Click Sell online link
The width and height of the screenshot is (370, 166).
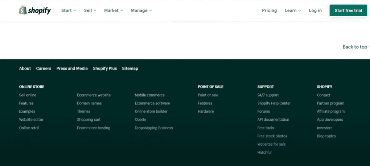click(28, 95)
